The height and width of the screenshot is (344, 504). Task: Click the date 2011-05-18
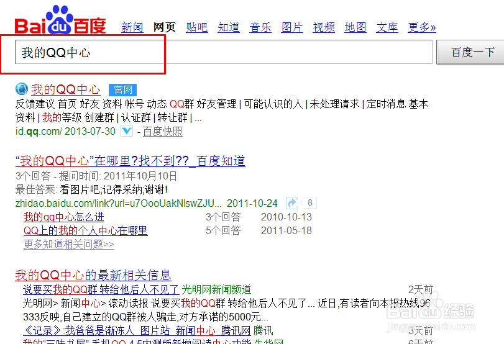[286, 230]
